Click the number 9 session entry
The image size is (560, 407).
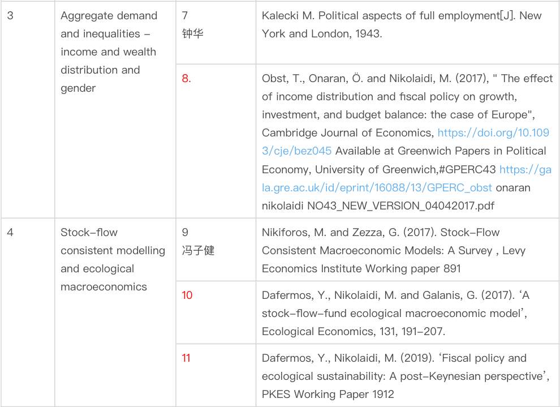(185, 233)
